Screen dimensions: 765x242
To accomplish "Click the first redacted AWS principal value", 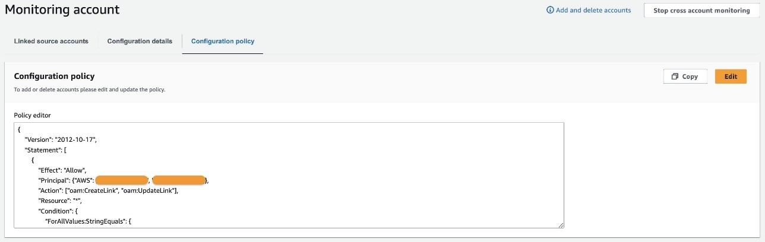I will 121,180.
